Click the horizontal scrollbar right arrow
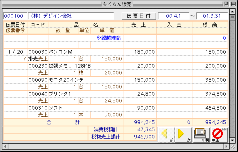238x152 pixels. (x=226, y=146)
